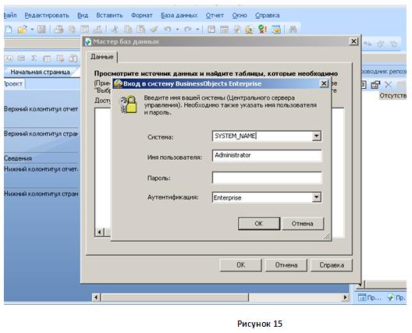Image resolution: width=412 pixels, height=333 pixels.
Task: Click the HTML Preview icon
Action: [84, 29]
